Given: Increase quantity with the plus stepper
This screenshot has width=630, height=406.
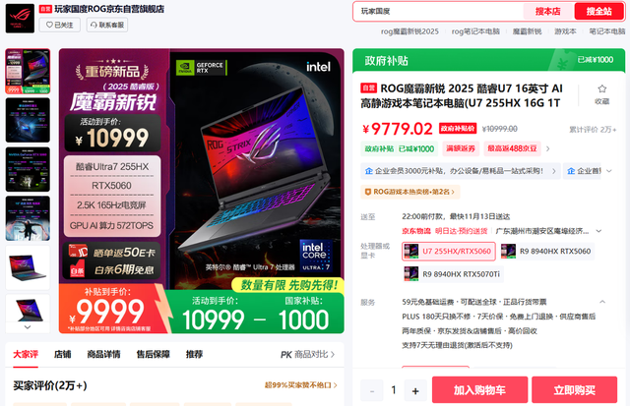Looking at the screenshot, I should [x=415, y=390].
